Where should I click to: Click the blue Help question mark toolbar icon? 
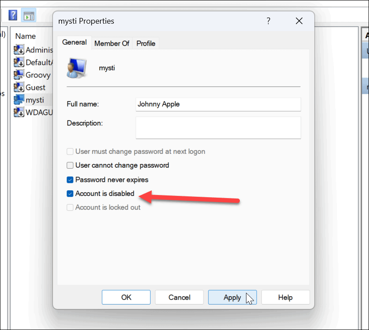click(x=13, y=15)
